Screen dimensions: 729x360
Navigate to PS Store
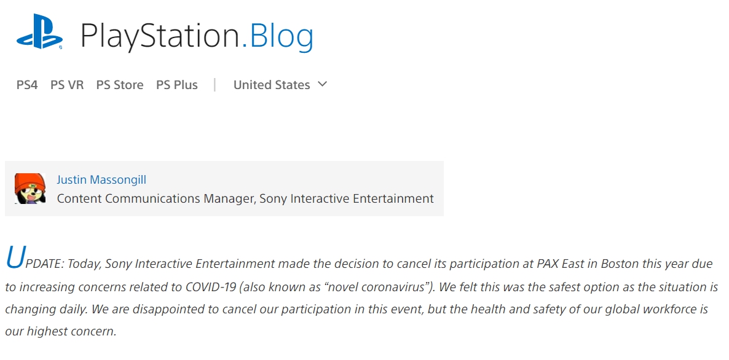120,85
